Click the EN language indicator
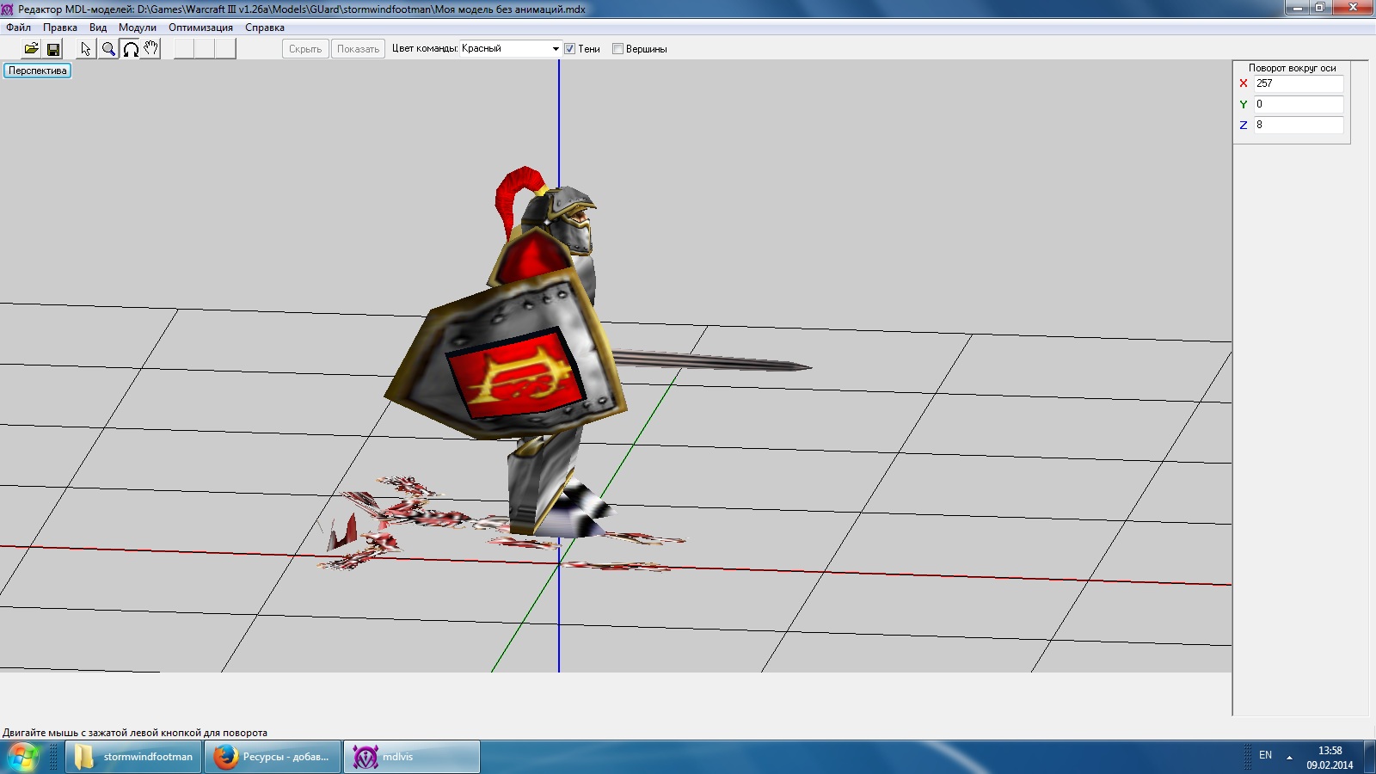Viewport: 1376px width, 774px height. point(1265,755)
